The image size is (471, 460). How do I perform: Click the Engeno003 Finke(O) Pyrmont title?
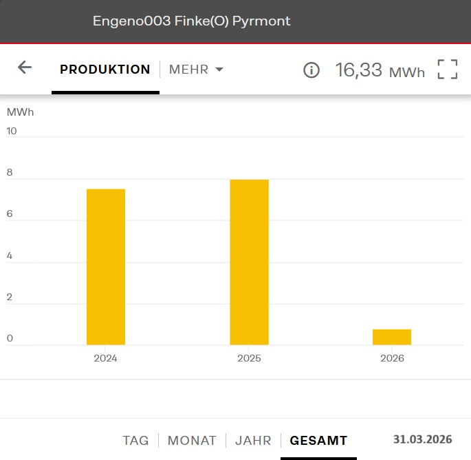point(192,21)
